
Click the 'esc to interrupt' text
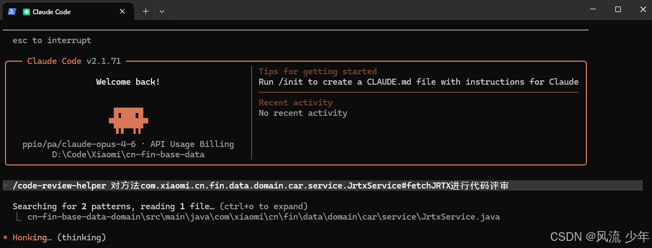pos(52,40)
